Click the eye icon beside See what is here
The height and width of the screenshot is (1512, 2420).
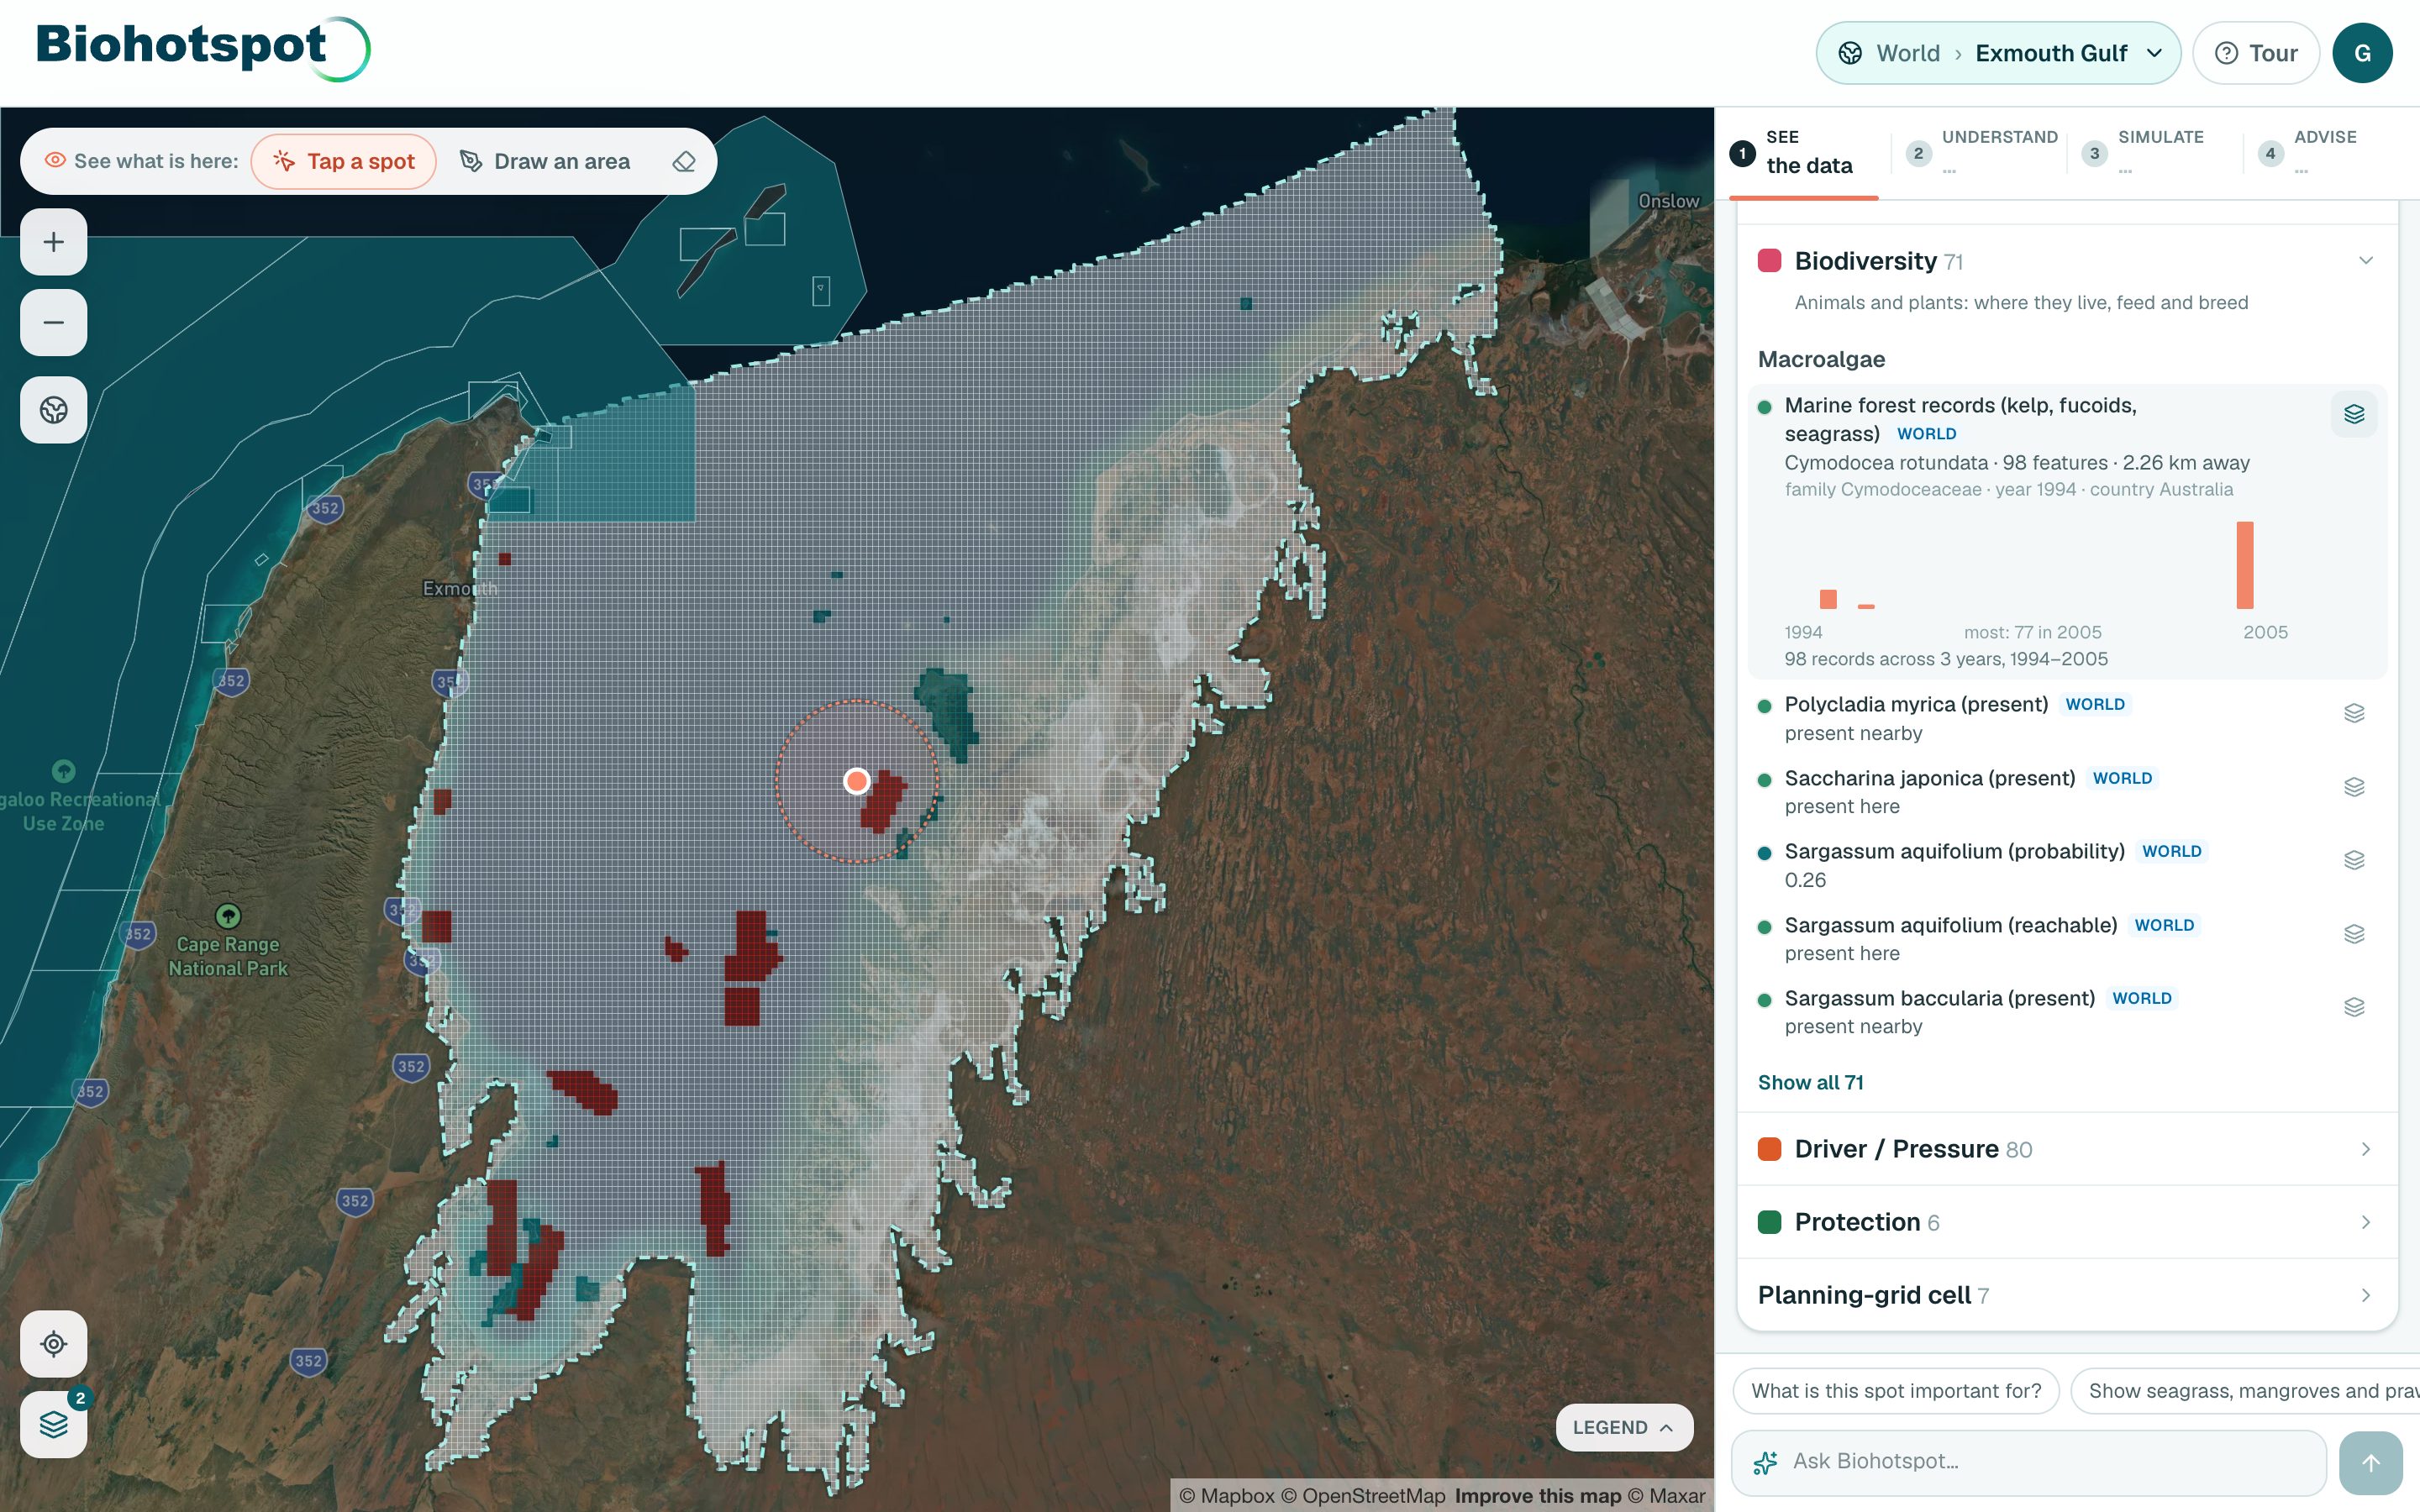tap(55, 161)
